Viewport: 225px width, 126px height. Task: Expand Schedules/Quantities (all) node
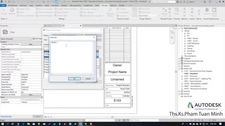pyautogui.click(x=179, y=61)
